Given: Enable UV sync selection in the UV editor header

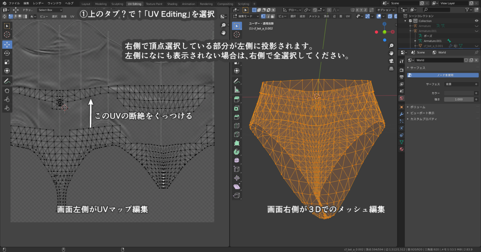Looking at the screenshot, I should pos(5,16).
